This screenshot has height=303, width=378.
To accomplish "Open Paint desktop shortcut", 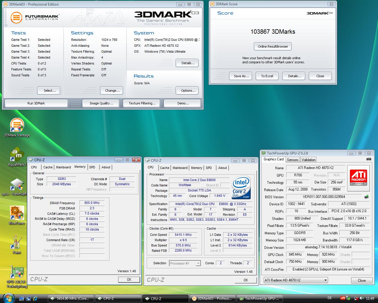I will pyautogui.click(x=17, y=245).
